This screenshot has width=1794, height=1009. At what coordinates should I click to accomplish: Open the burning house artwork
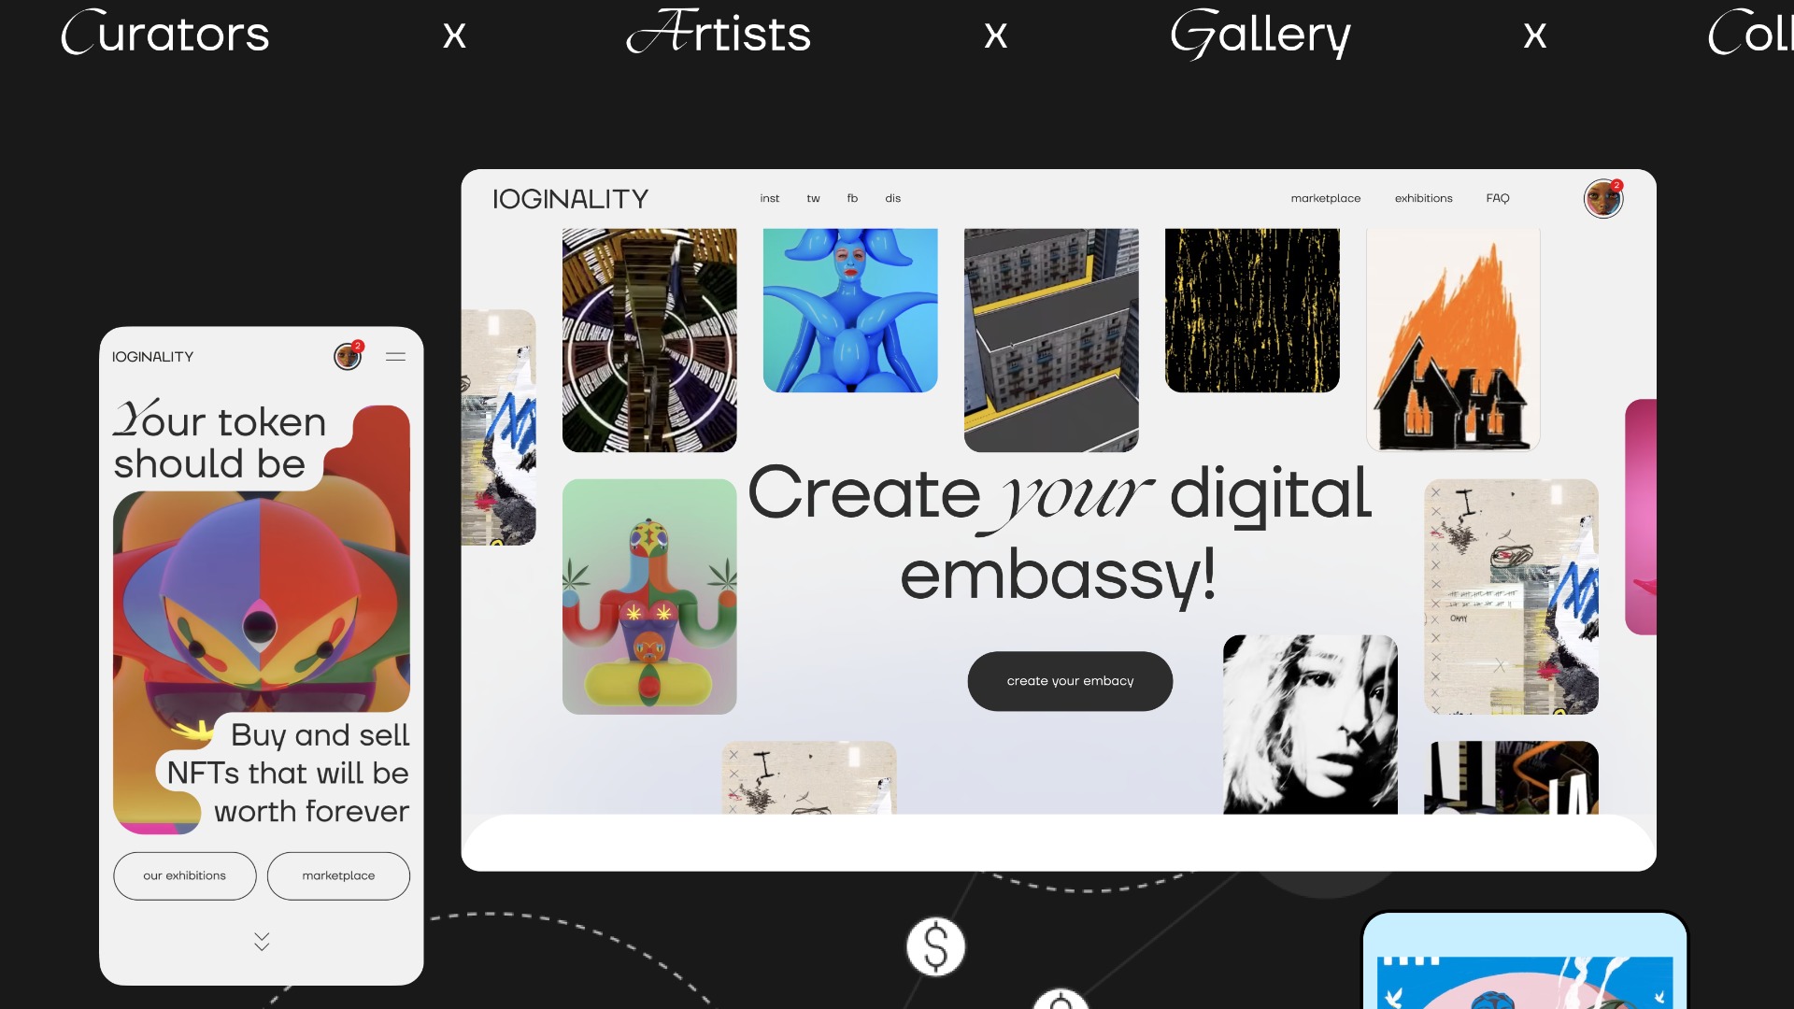[1453, 340]
